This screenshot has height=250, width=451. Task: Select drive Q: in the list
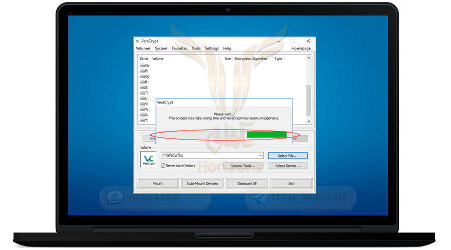[x=144, y=76]
